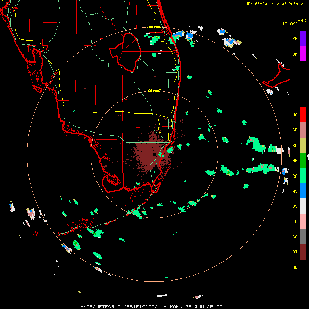Click the GR legend label
Image resolution: width=309 pixels, height=309 pixels.
295,130
